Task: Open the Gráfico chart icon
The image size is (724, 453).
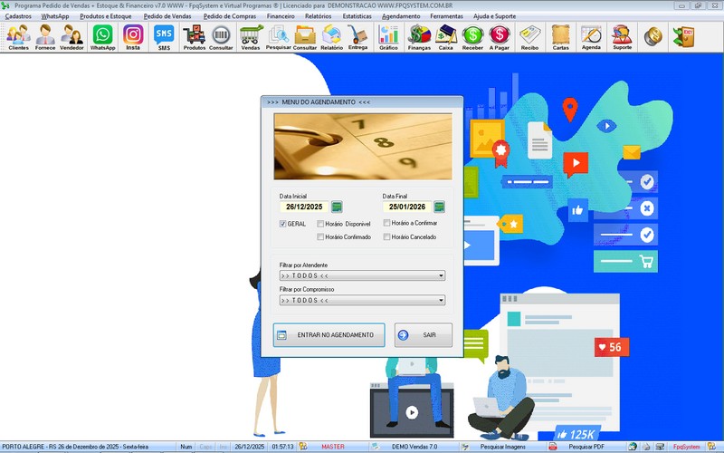Action: 388,37
